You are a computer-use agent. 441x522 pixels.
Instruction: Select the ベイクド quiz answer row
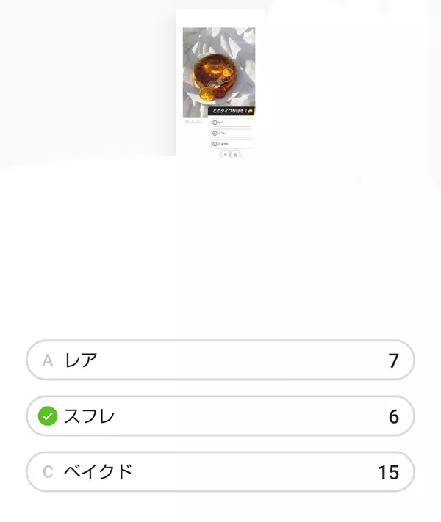point(220,472)
